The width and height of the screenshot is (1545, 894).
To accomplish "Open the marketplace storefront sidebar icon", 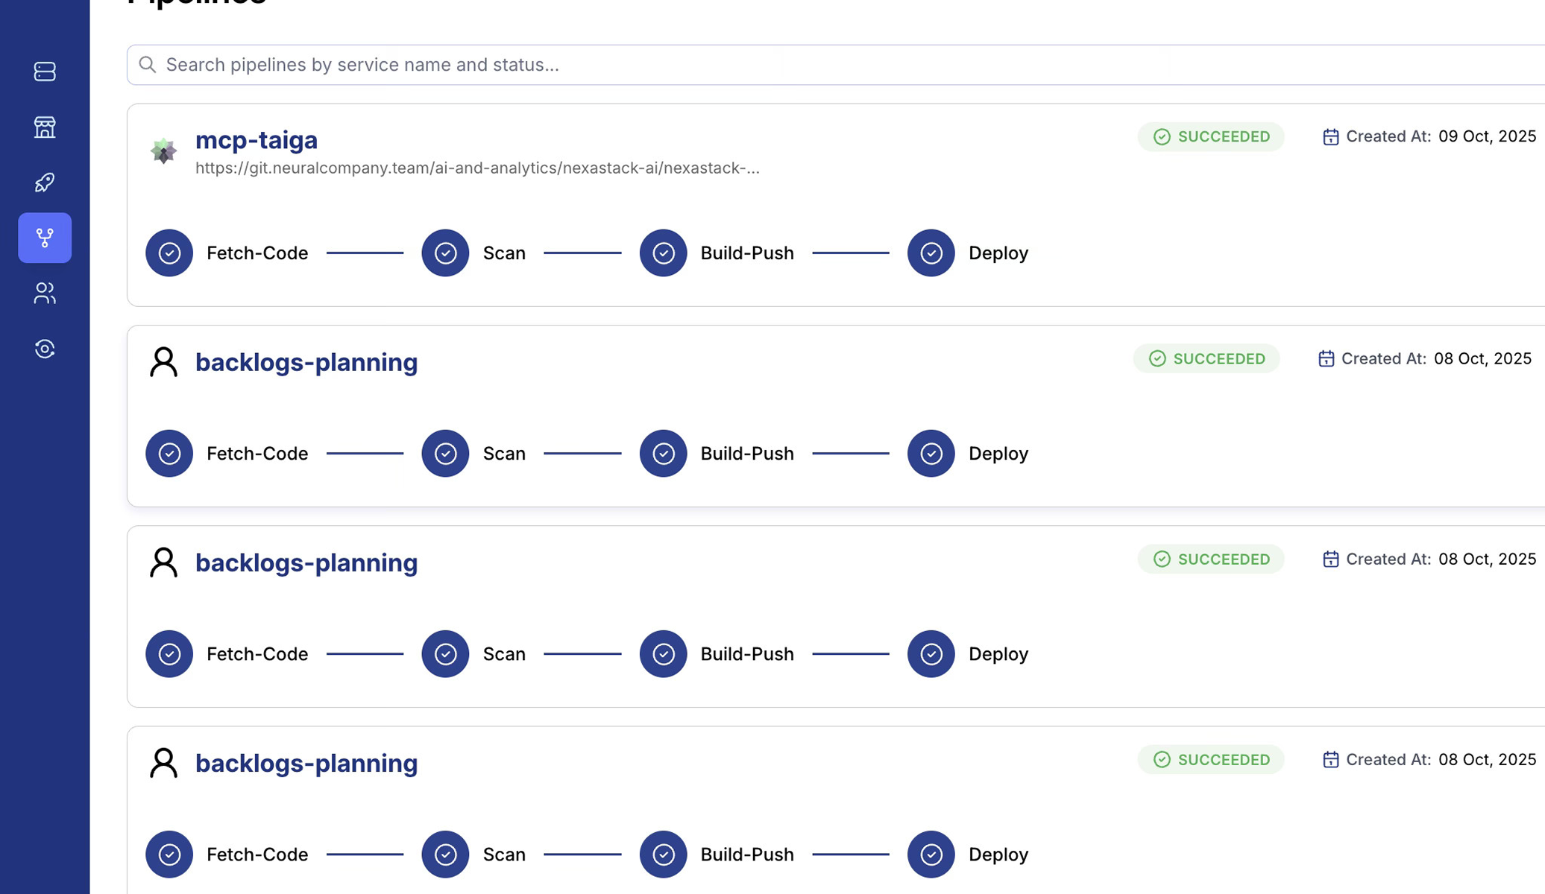I will (x=45, y=127).
